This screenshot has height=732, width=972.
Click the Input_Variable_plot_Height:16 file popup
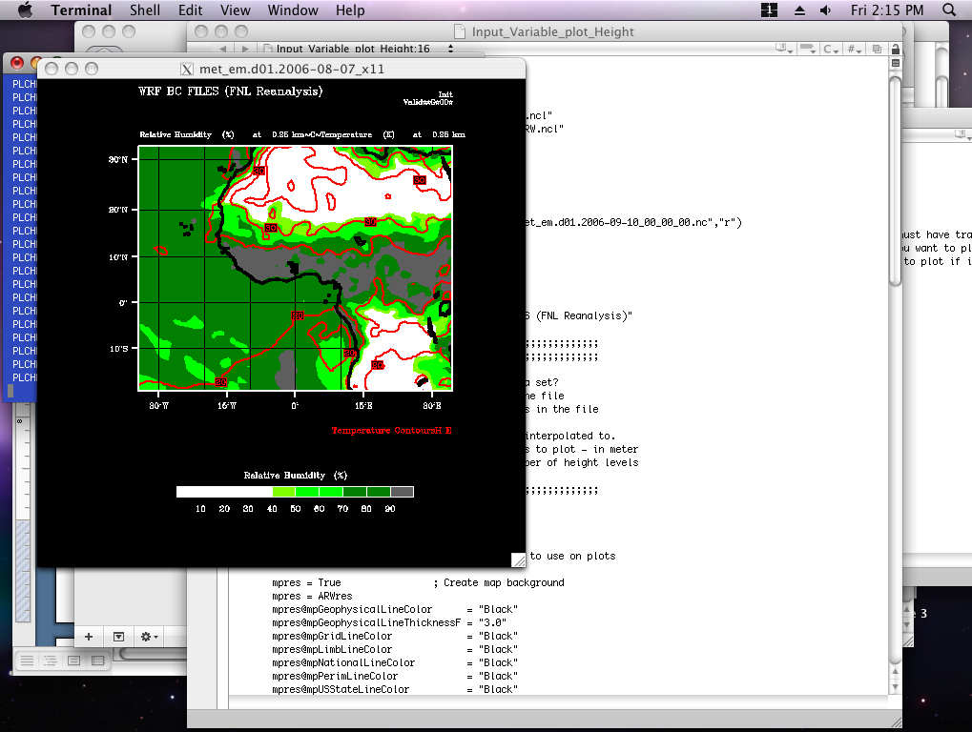pyautogui.click(x=353, y=50)
